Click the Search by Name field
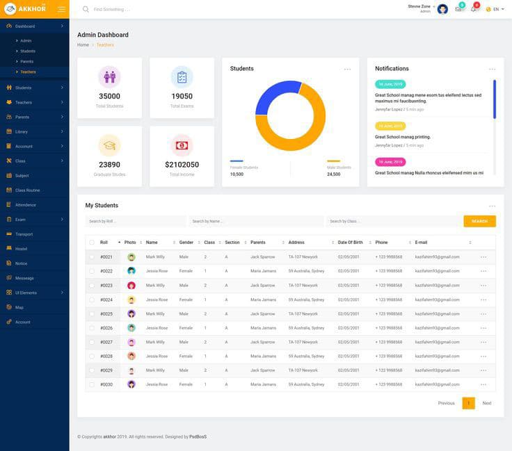Image resolution: width=512 pixels, height=451 pixels. coord(256,221)
